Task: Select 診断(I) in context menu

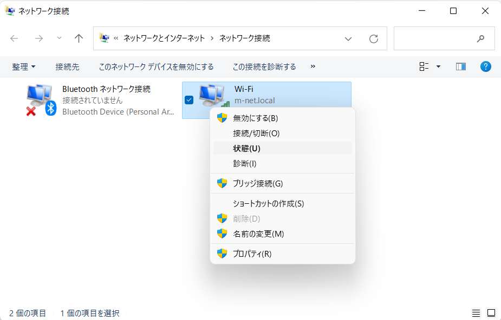Action: (282, 163)
